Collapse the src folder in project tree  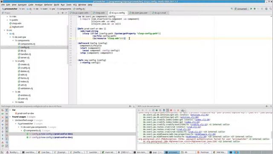(5, 30)
